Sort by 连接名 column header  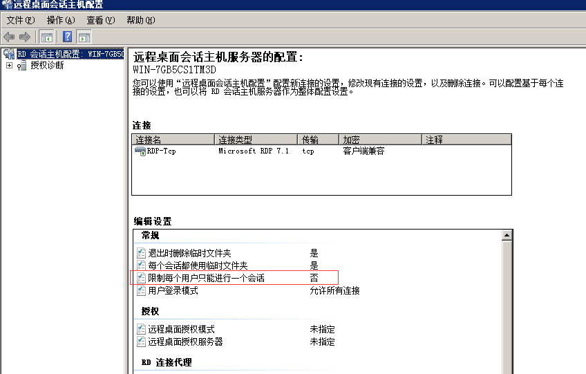pos(173,140)
